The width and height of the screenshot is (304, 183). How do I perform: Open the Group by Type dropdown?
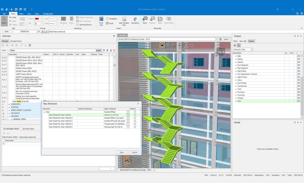point(252,49)
